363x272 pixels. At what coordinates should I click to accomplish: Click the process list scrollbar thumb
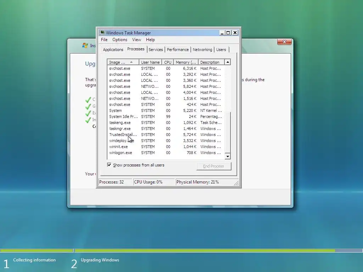(x=228, y=132)
